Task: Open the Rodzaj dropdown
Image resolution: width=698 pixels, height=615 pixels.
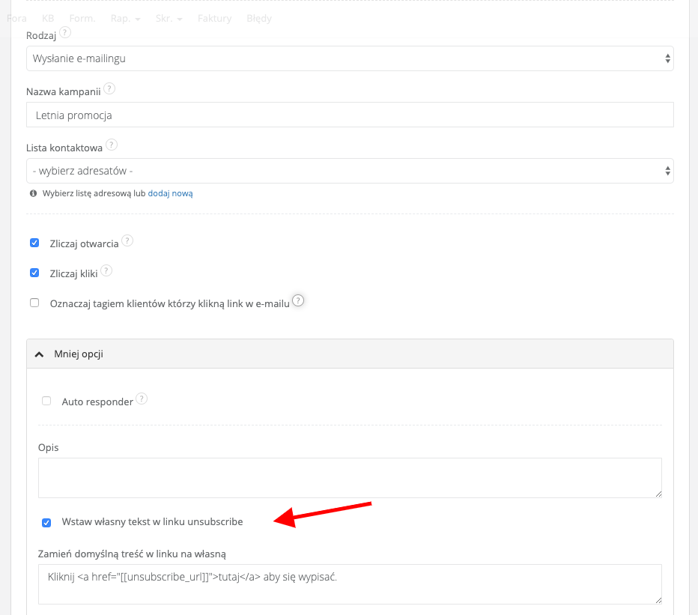Action: (x=350, y=58)
